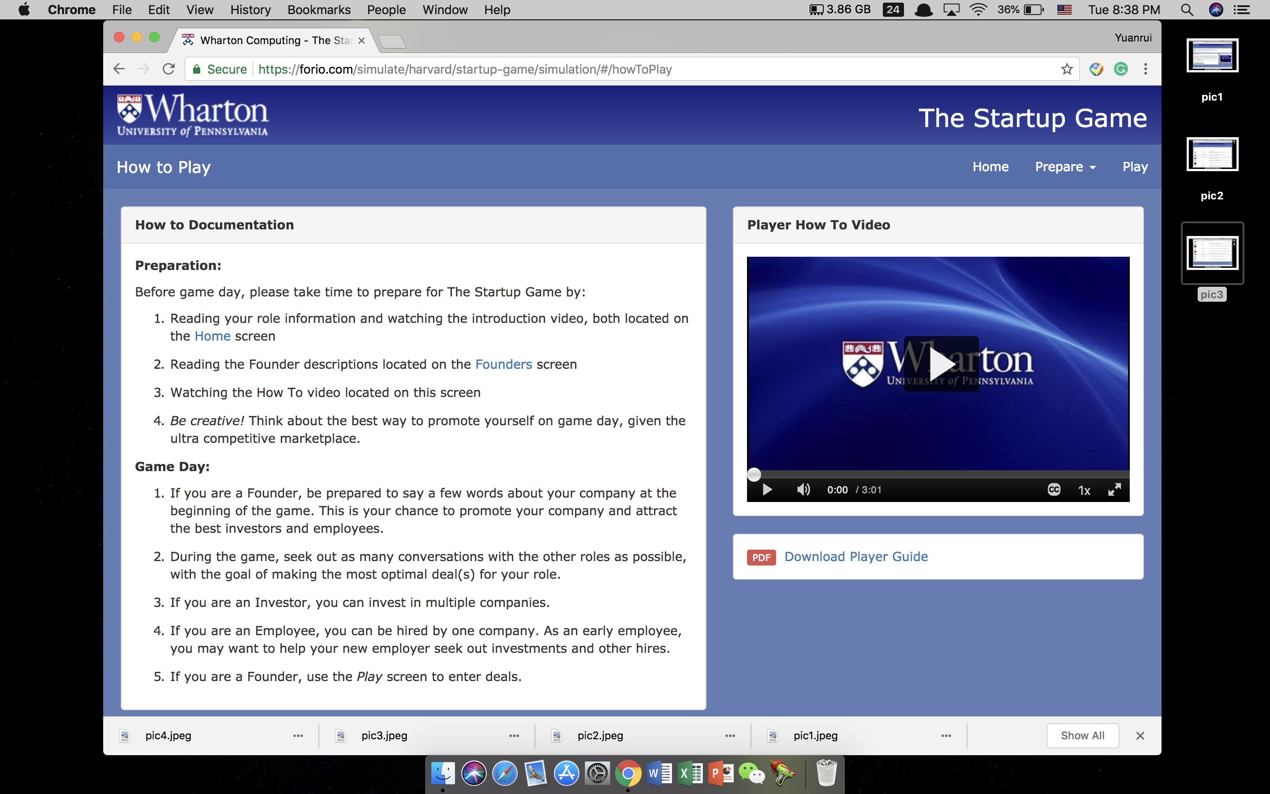Viewport: 1270px width, 794px height.
Task: Enter fullscreen on the How To video
Action: pyautogui.click(x=1114, y=490)
